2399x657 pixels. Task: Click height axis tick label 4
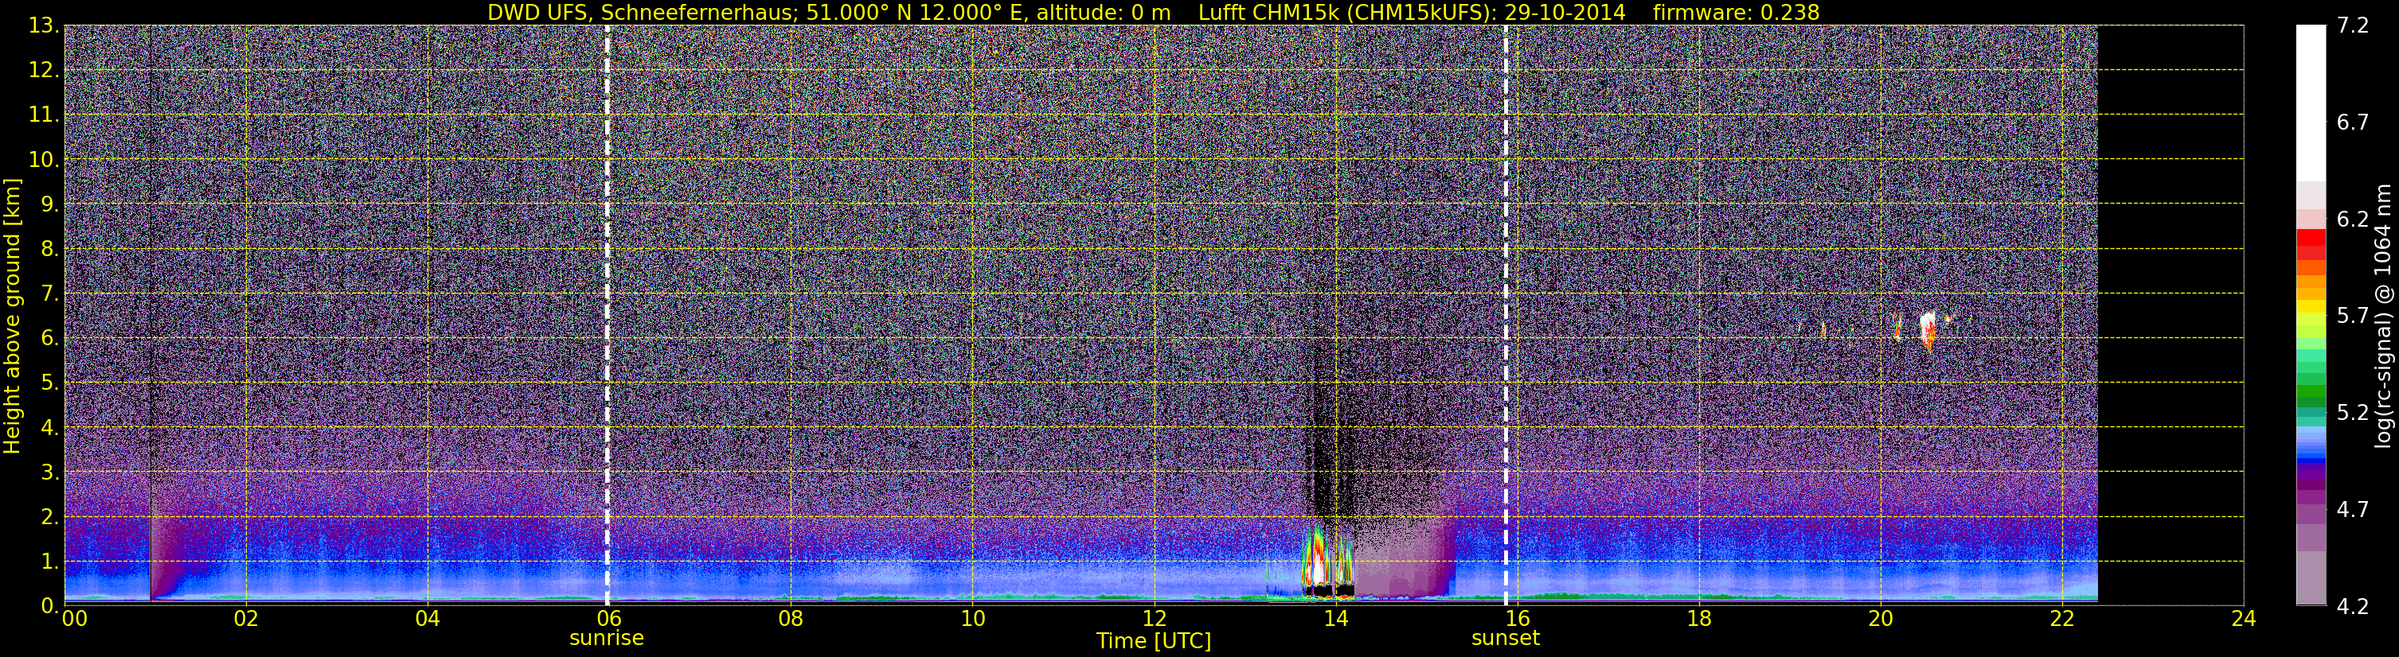click(50, 428)
